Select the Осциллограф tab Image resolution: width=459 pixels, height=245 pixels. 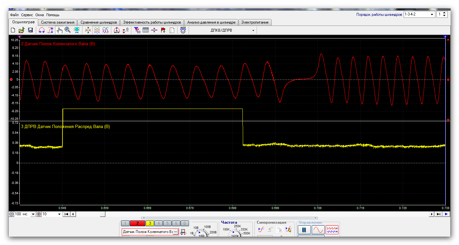pos(23,22)
